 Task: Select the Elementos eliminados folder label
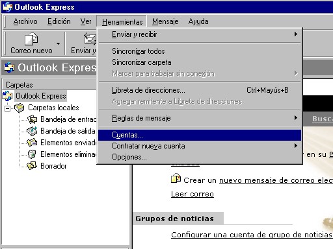pos(68,154)
